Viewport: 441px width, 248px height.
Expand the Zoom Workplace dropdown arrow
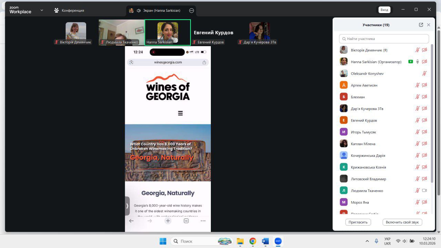coord(42,10)
